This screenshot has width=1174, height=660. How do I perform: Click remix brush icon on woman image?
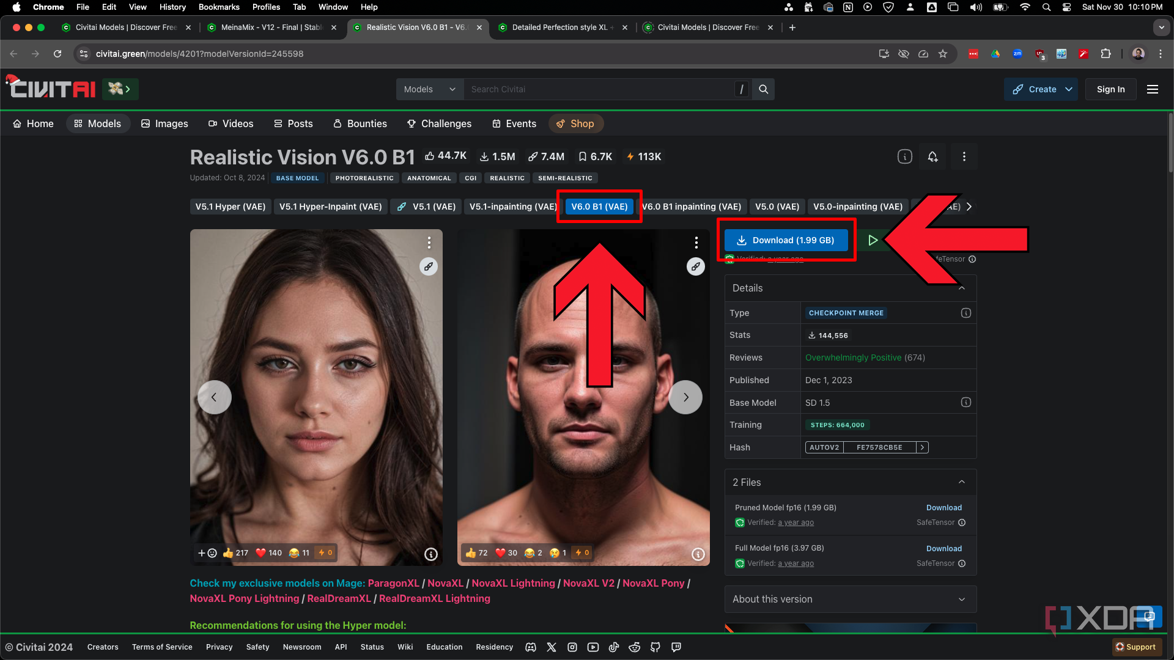click(429, 266)
